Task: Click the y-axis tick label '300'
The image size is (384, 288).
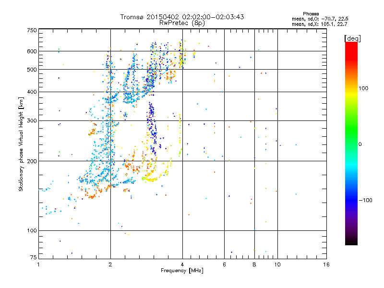Action: tap(32, 121)
